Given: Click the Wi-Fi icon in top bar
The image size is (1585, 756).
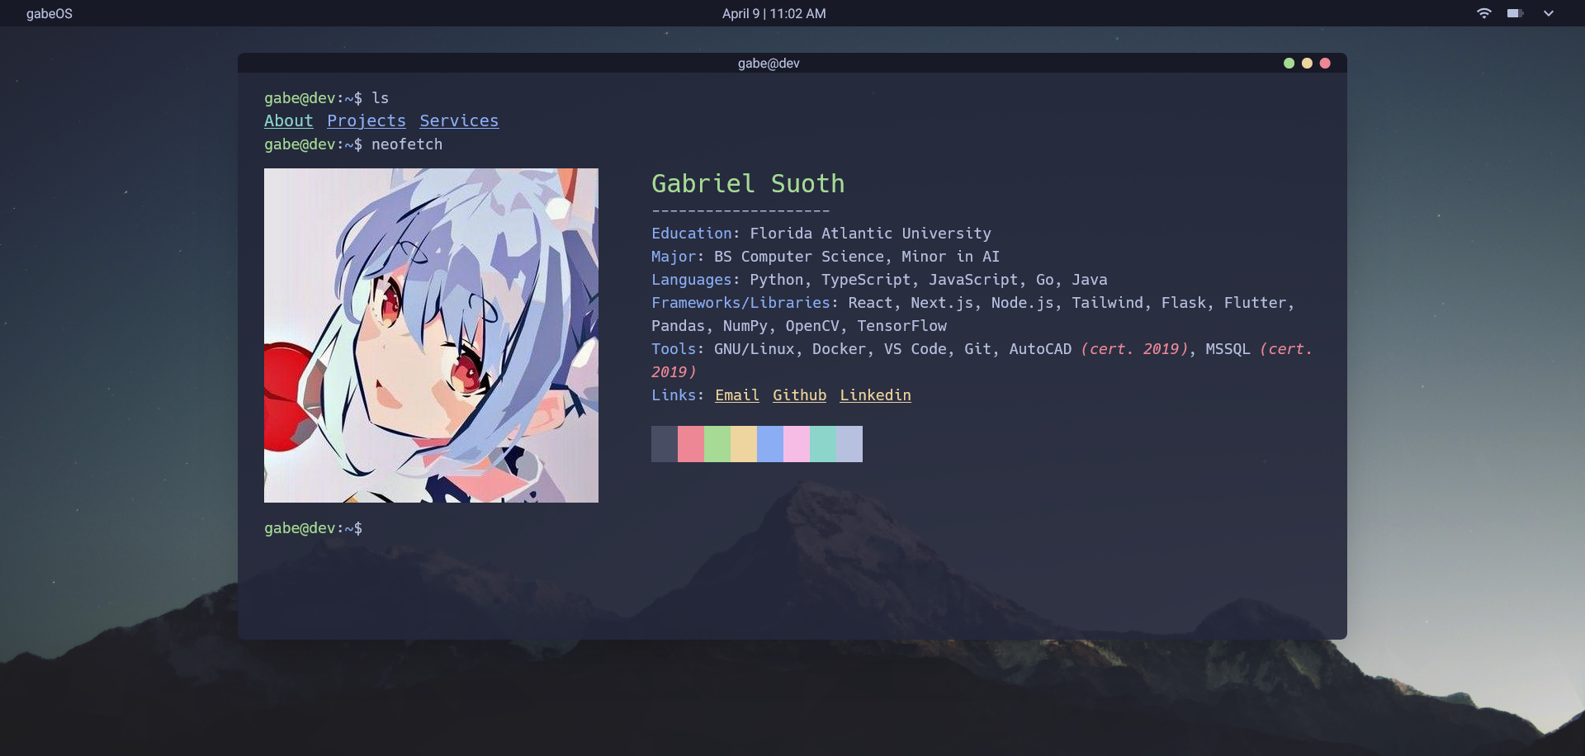Looking at the screenshot, I should click(x=1484, y=13).
